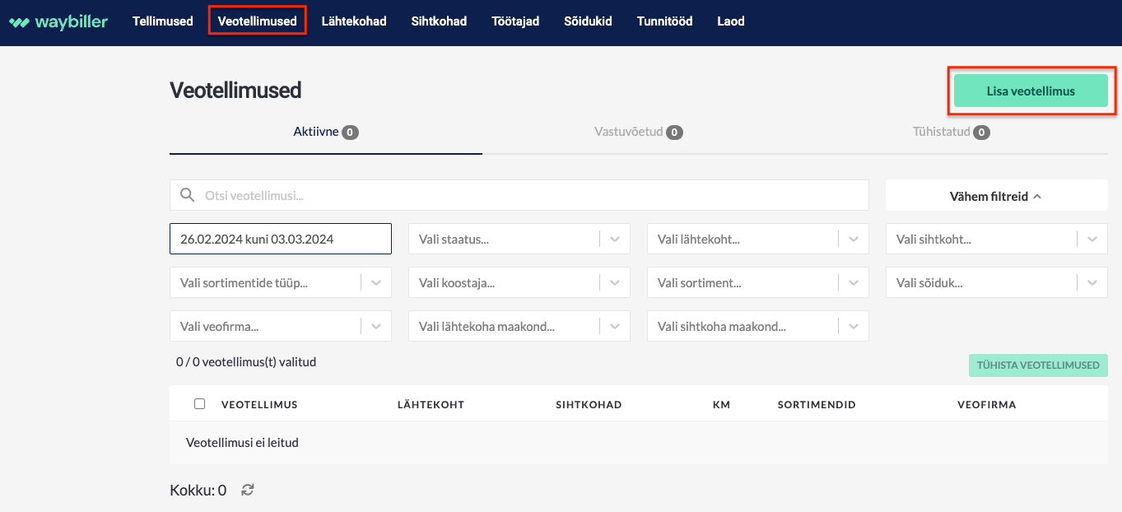Viewport: 1122px width, 512px height.
Task: Go to Sihtkohad page
Action: pyautogui.click(x=439, y=21)
